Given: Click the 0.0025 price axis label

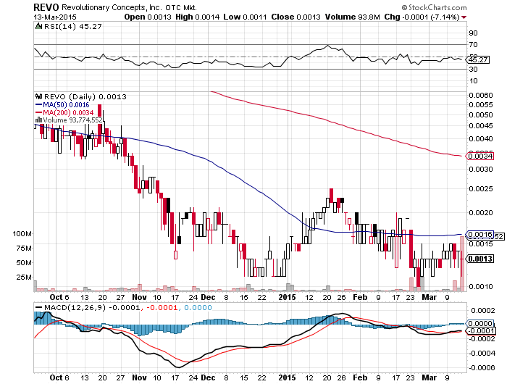Looking at the screenshot, I should [x=480, y=188].
